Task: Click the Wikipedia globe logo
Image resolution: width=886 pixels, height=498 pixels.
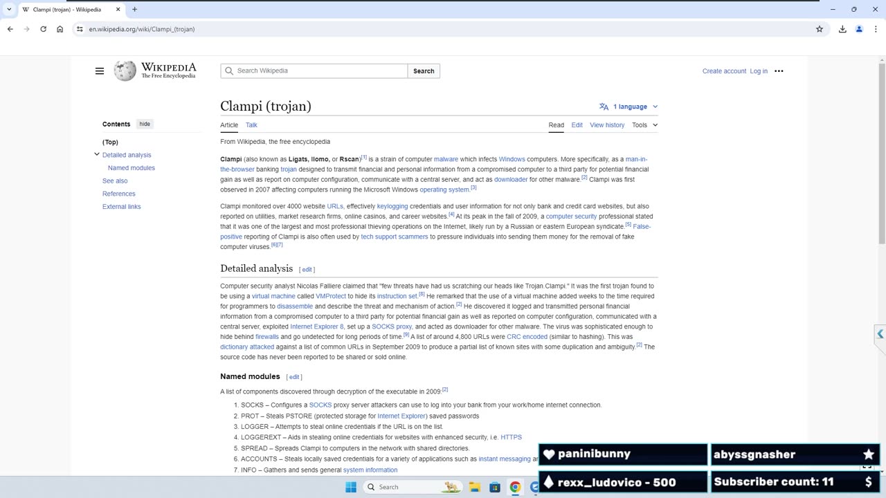Action: [125, 71]
